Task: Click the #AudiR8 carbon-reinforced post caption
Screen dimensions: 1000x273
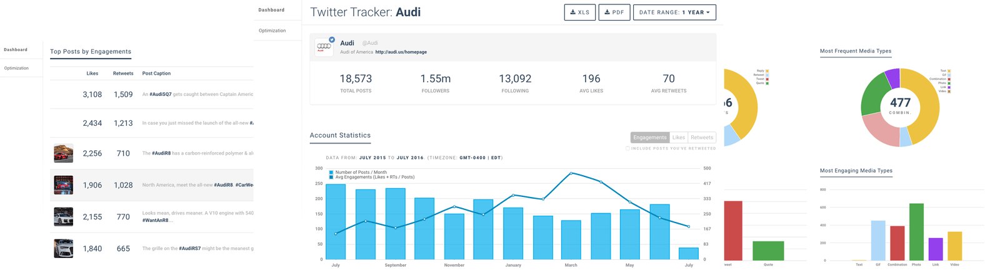Action: click(x=197, y=153)
